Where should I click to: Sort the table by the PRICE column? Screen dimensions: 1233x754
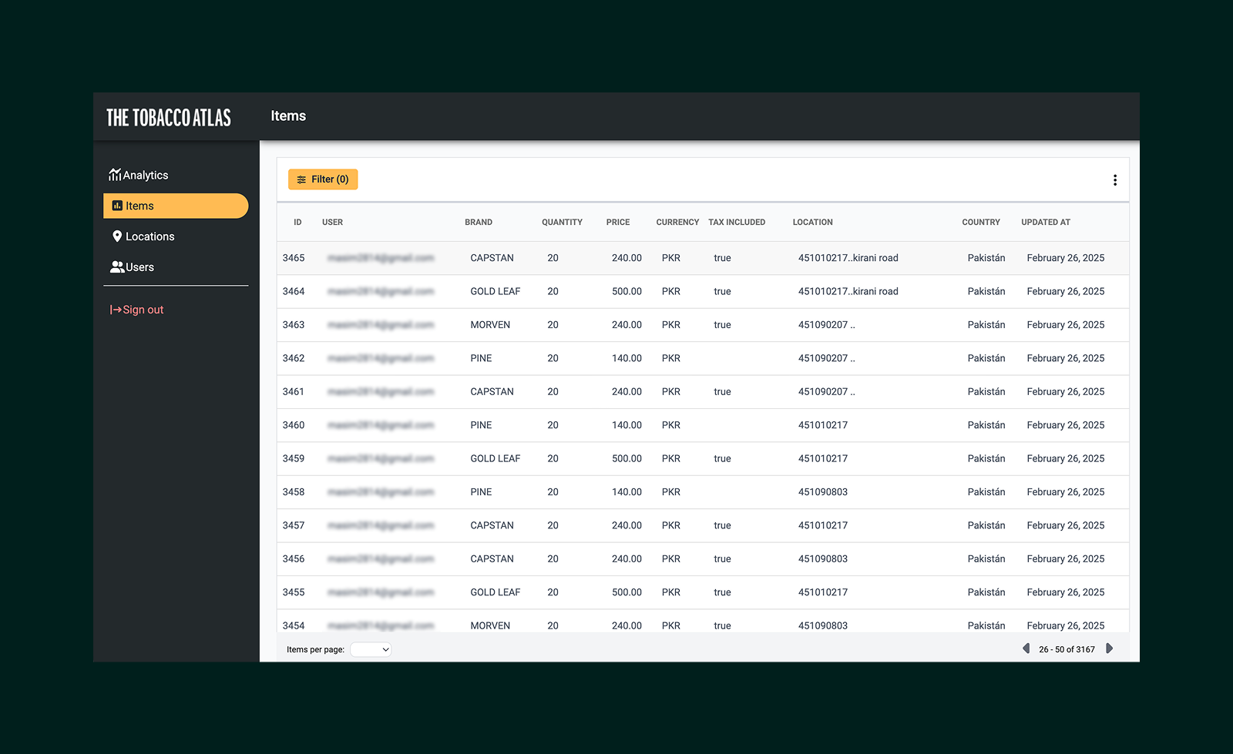pos(618,222)
